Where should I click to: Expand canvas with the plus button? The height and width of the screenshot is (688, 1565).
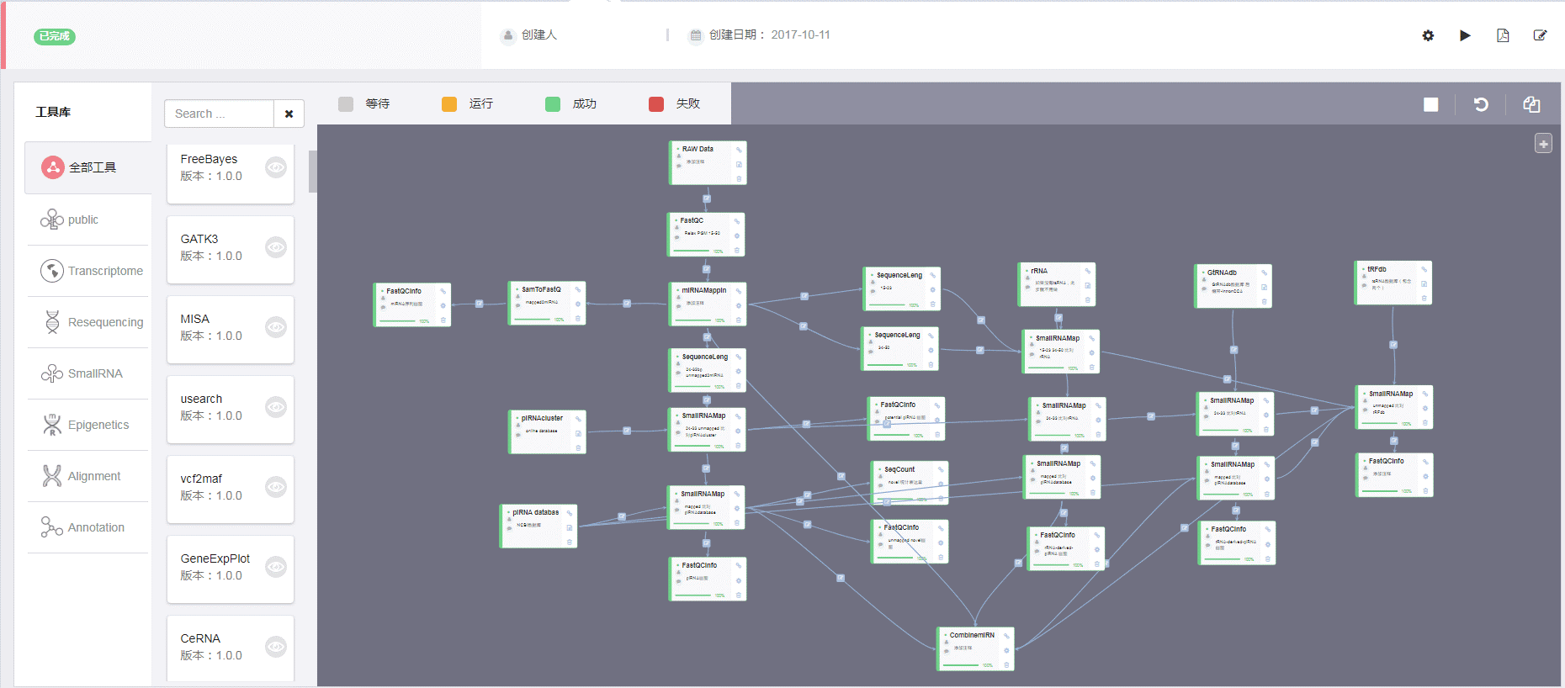pos(1543,144)
